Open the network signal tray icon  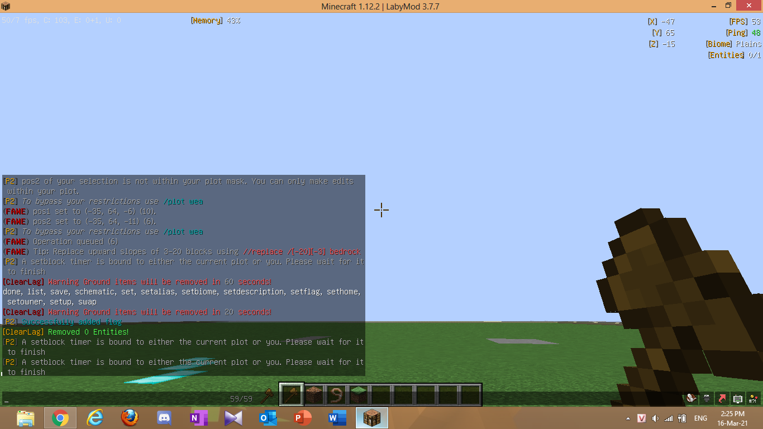click(669, 418)
